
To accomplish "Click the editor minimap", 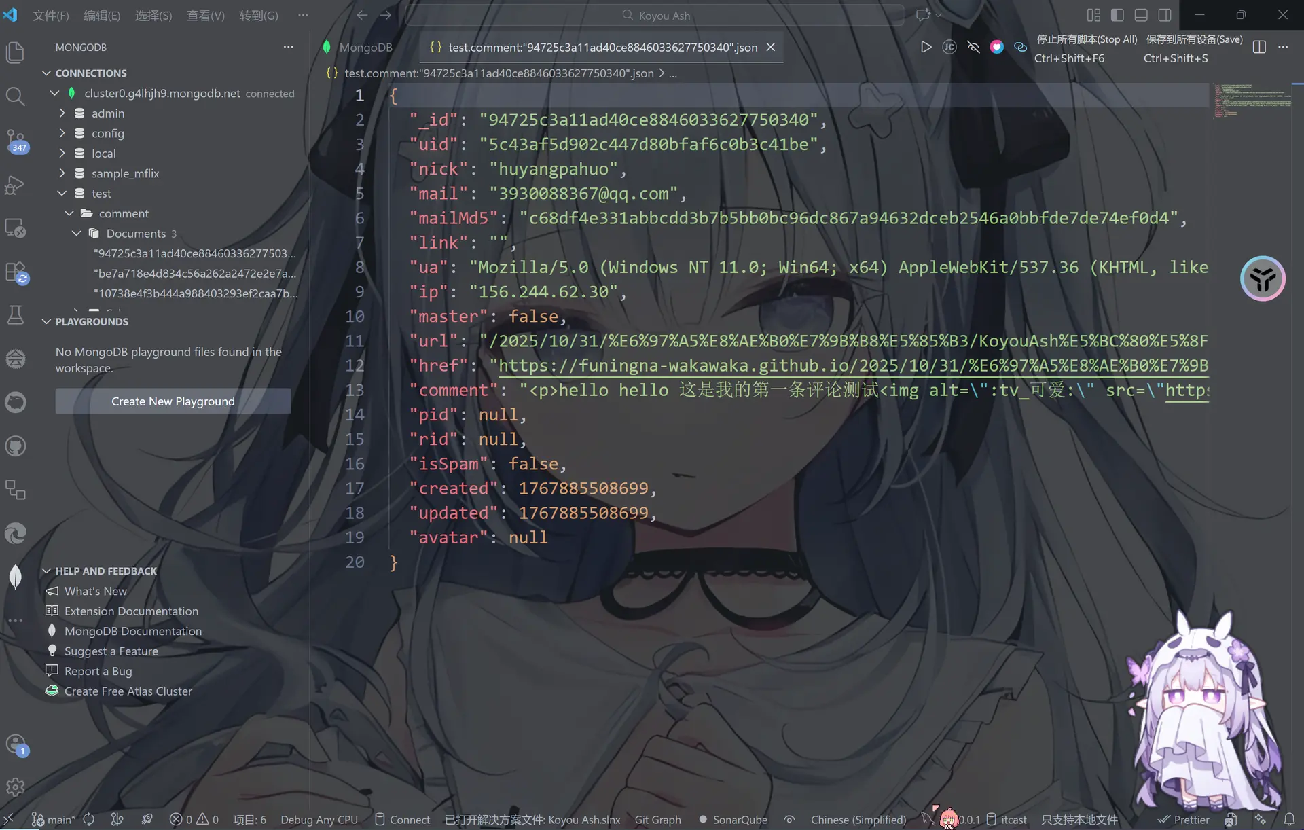I will [1253, 101].
